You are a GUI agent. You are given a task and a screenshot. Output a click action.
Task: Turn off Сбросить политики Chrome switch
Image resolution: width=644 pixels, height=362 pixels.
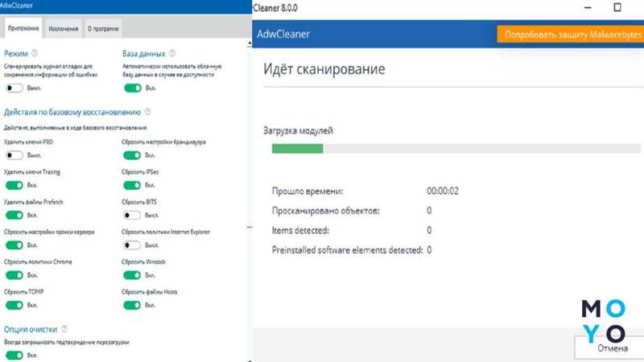pos(14,275)
